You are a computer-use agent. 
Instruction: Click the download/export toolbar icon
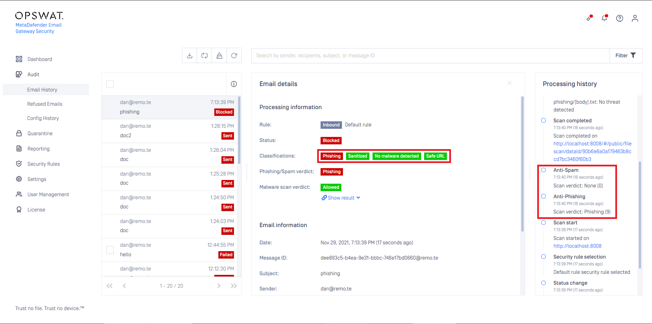point(189,56)
